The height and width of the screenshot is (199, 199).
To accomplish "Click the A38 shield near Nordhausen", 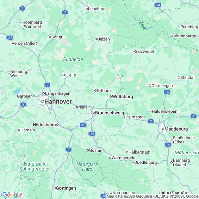I will (104, 196).
